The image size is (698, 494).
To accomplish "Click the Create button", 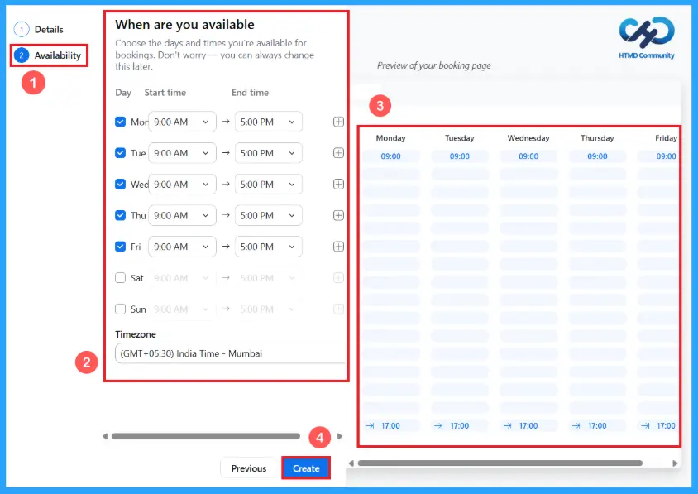I will (x=306, y=468).
